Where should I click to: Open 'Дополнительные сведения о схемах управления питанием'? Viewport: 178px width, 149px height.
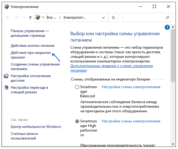pos(111,68)
